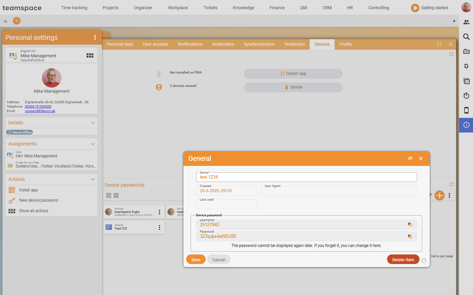Collapse the Actions section
473x295 pixels.
point(93,179)
